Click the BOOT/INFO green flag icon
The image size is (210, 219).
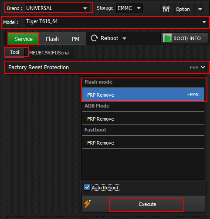[x=167, y=38]
